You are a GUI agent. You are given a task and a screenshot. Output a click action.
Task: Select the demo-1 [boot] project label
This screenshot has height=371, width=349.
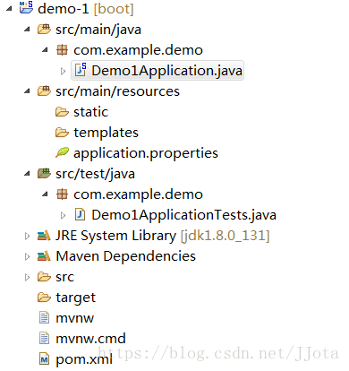coord(86,9)
